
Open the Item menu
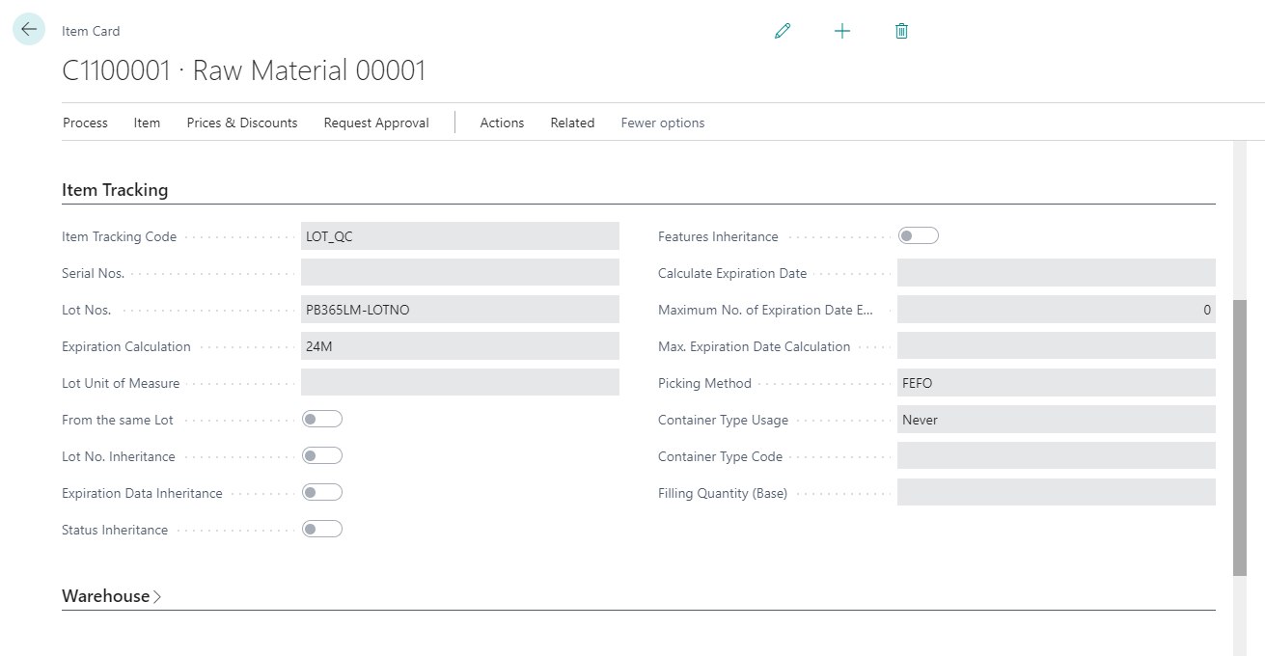pyautogui.click(x=147, y=123)
